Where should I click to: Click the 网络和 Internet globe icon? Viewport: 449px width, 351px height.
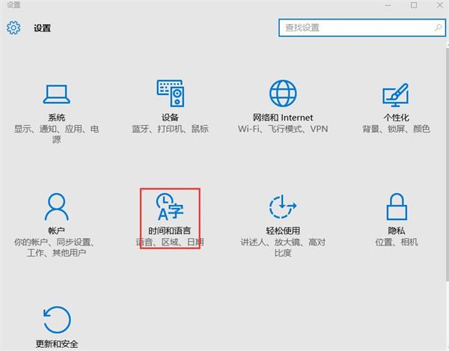point(283,94)
